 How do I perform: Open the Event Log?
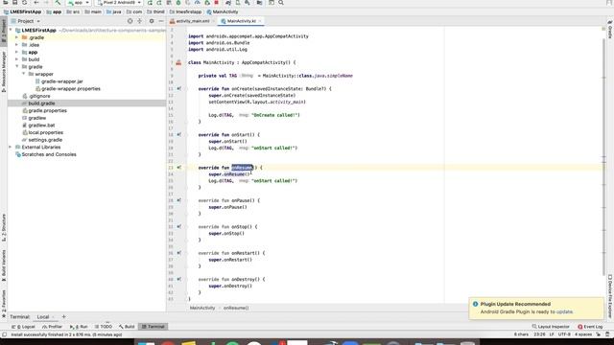point(591,327)
